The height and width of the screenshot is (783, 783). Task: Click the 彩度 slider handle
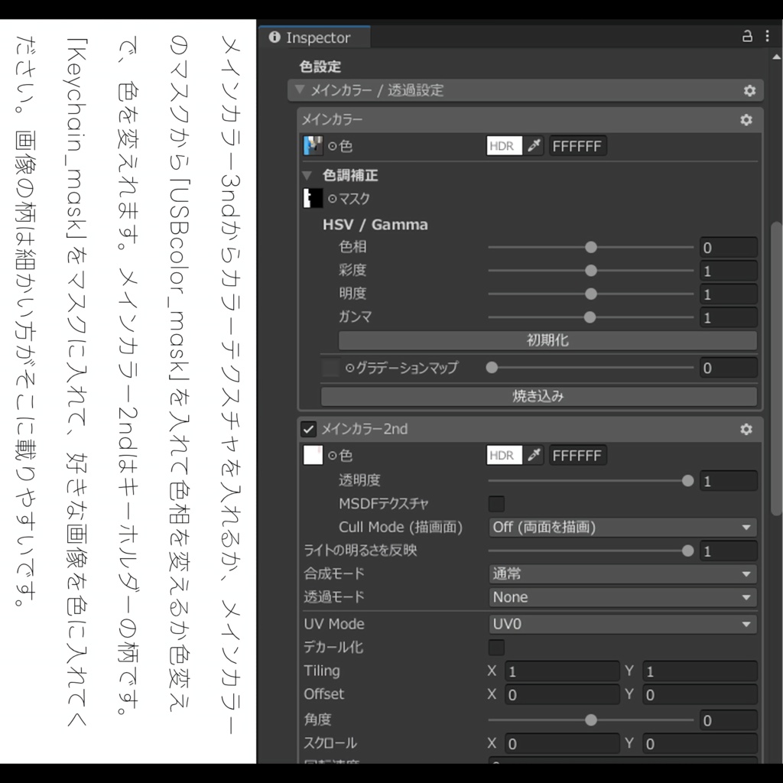[x=590, y=270]
